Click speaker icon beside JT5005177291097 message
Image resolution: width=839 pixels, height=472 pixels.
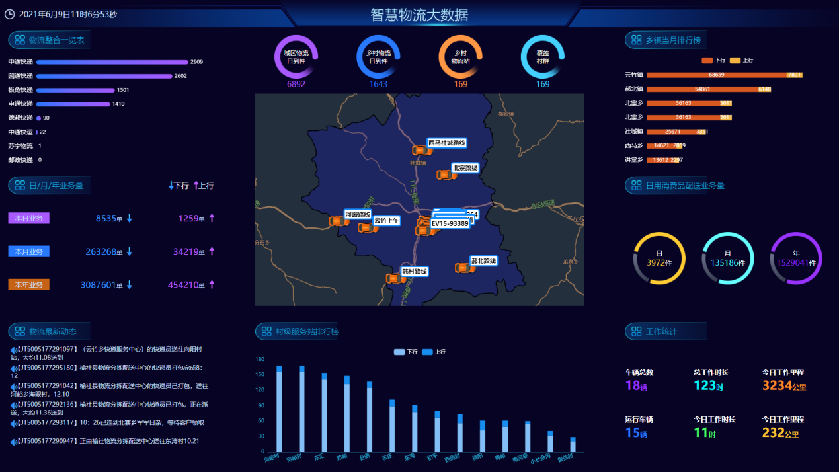pos(13,350)
